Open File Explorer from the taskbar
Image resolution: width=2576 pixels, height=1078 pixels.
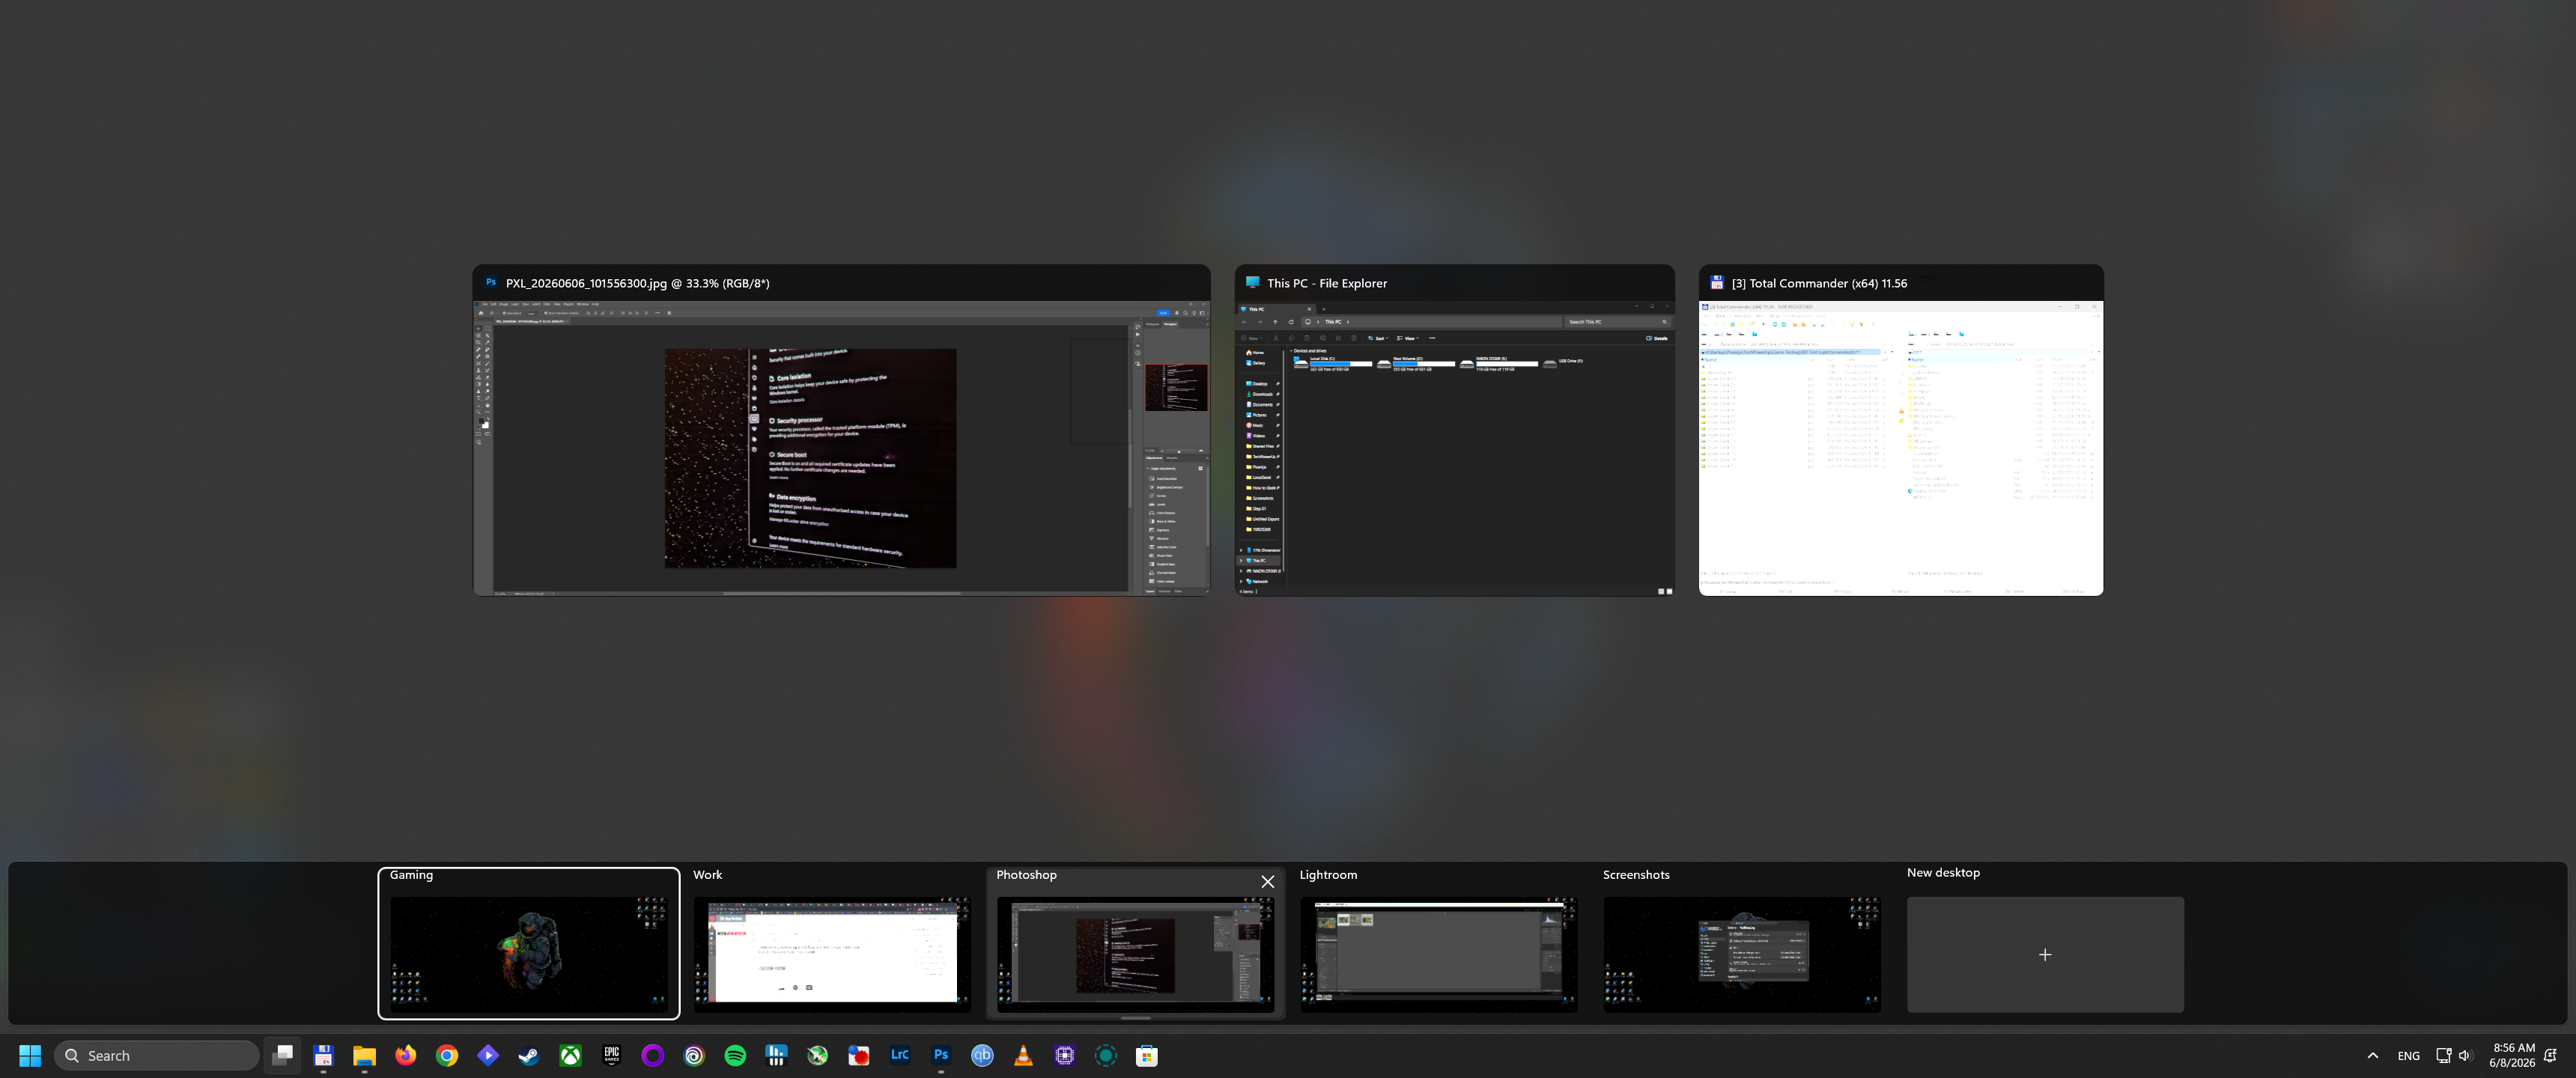click(364, 1055)
